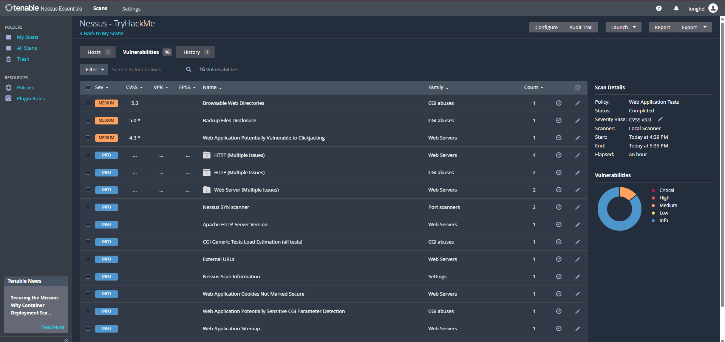Click the Plugin Rules icon

9,98
